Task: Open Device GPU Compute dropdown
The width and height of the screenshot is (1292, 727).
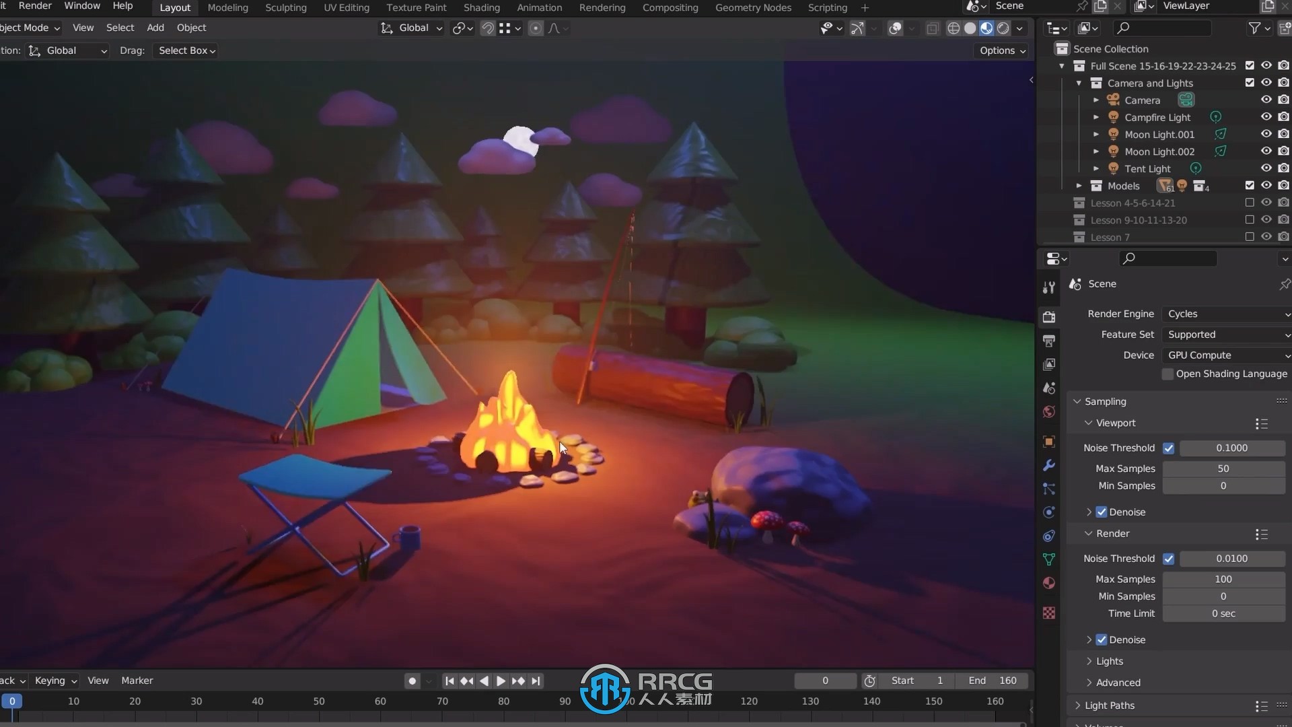Action: pos(1227,355)
